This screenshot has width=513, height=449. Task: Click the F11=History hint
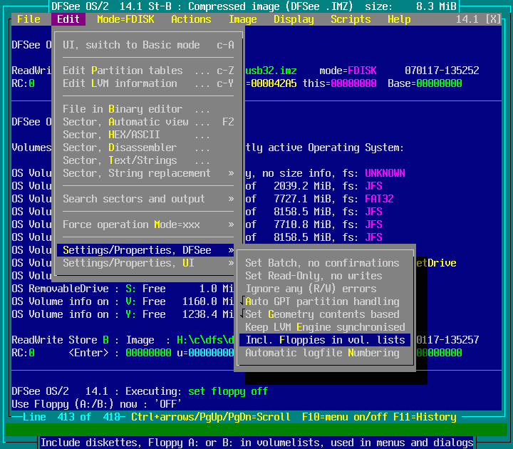click(x=425, y=417)
